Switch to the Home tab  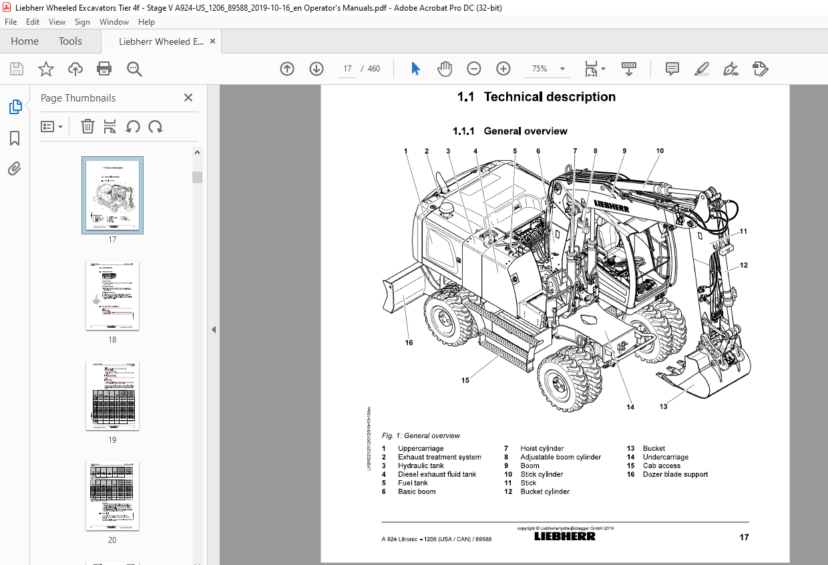click(x=25, y=41)
